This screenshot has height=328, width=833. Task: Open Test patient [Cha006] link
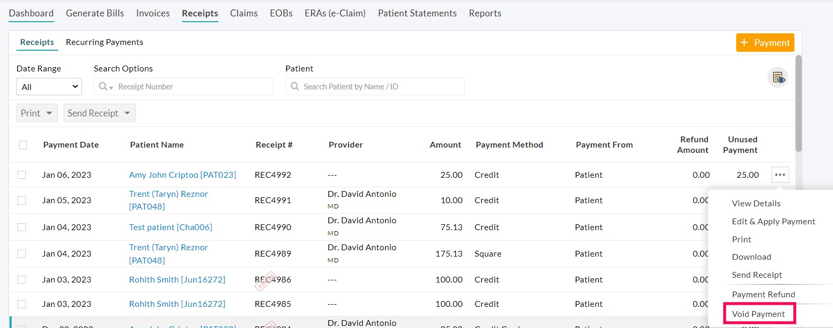pos(170,227)
